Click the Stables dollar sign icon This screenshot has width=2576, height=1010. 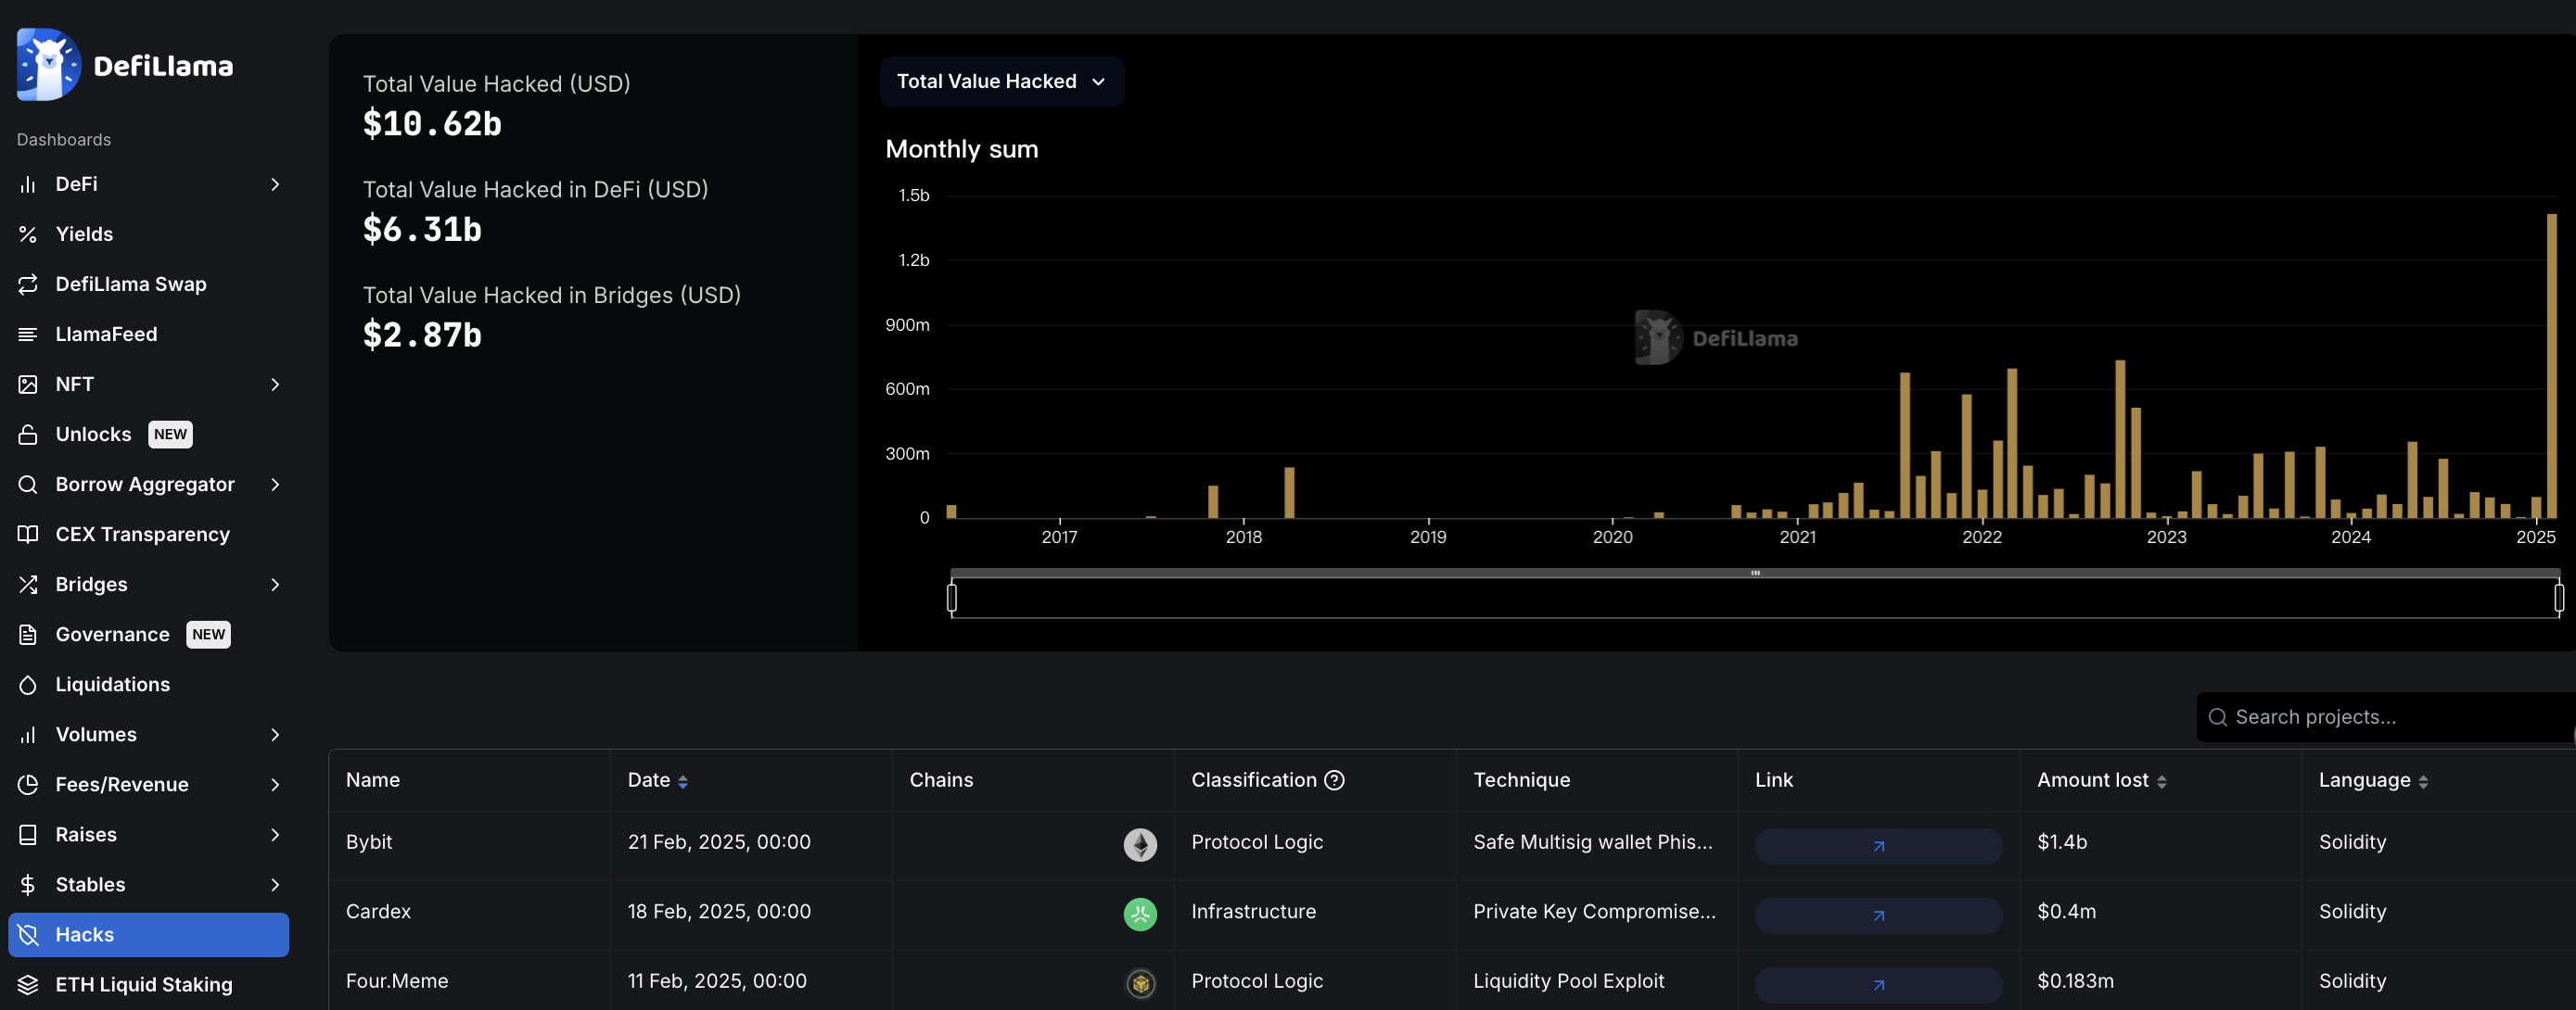28,884
